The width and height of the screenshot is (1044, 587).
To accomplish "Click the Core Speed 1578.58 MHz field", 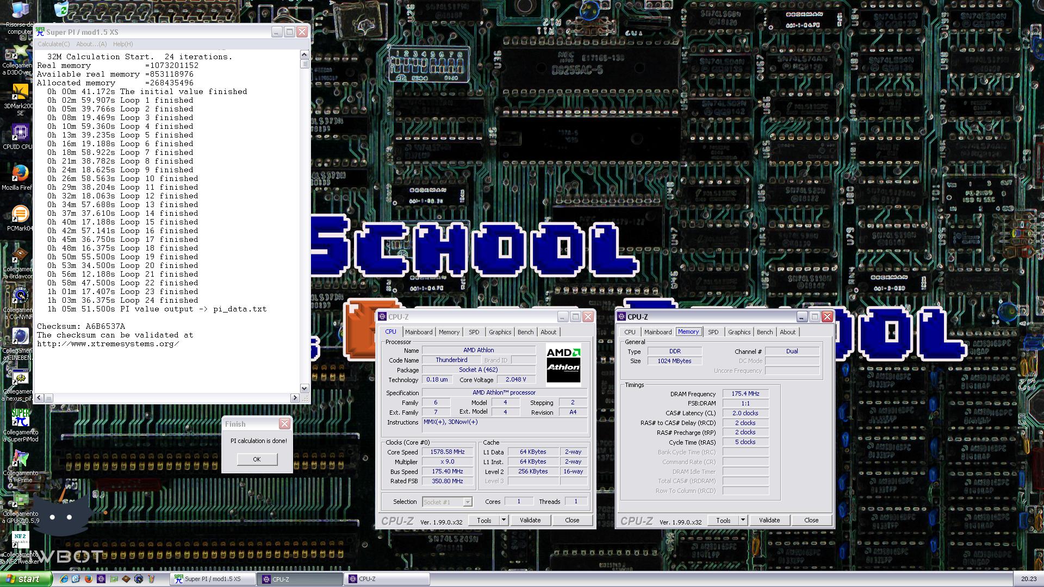I will pyautogui.click(x=448, y=452).
